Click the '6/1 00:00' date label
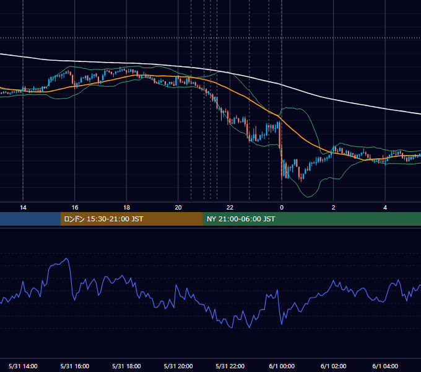The height and width of the screenshot is (372, 421). point(282,366)
